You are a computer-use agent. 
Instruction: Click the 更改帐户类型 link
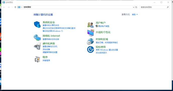pos(104,26)
